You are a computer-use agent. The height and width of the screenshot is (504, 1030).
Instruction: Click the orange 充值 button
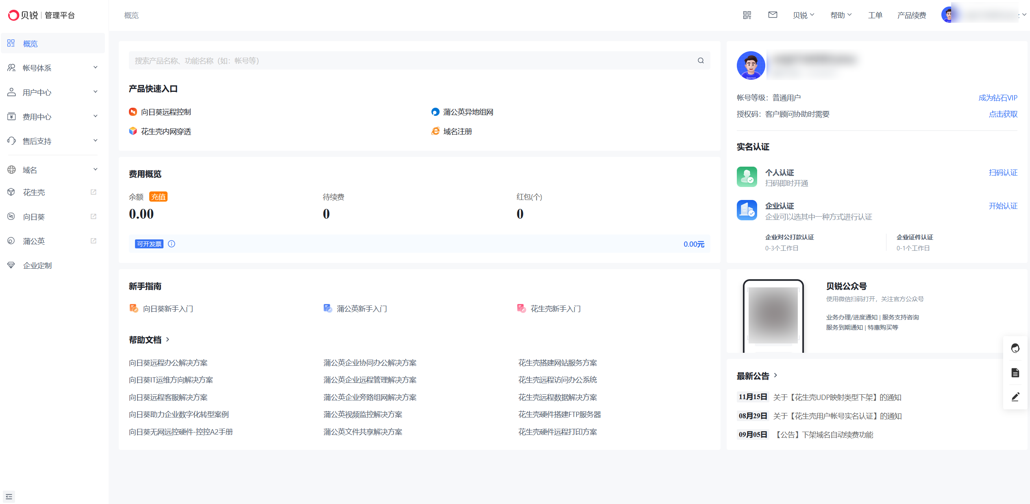pos(158,197)
